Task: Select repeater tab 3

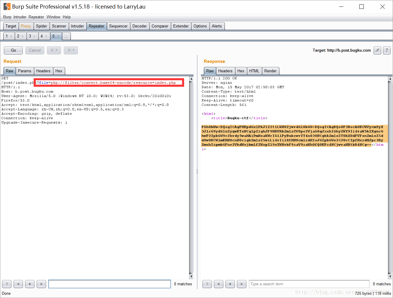Action: coord(30,36)
